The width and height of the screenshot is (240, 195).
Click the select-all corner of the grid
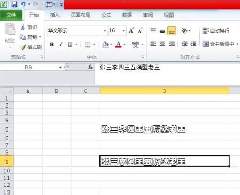tap(7, 91)
